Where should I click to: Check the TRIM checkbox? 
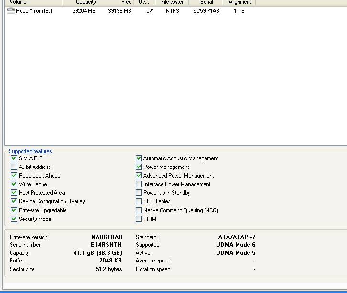[139, 219]
